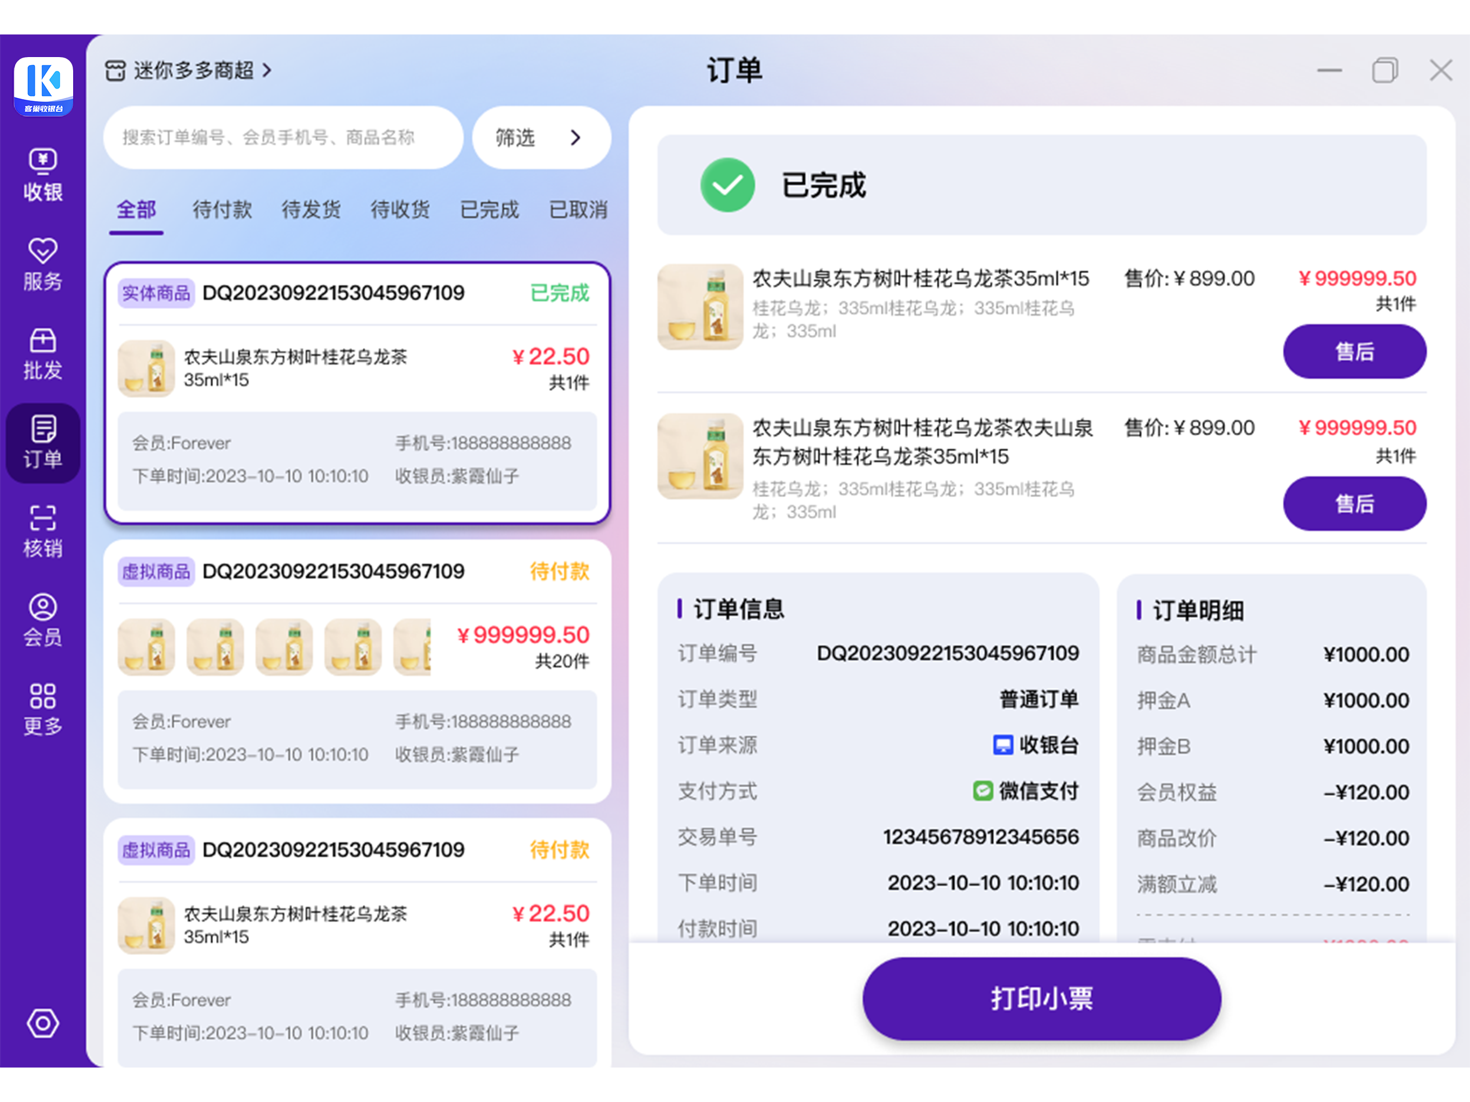Click the 收银台 order source icon
The height and width of the screenshot is (1102, 1470).
pos(1002,745)
